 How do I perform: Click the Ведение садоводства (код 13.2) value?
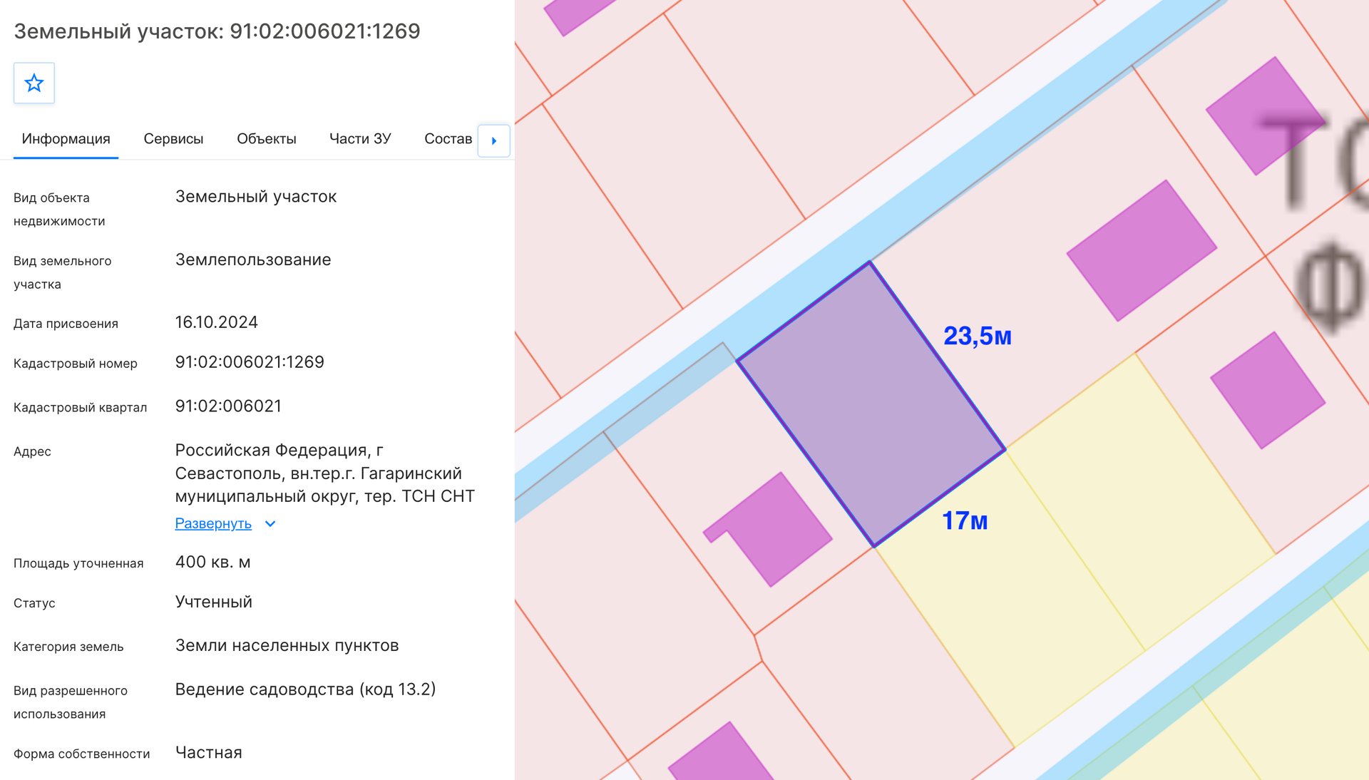click(305, 689)
